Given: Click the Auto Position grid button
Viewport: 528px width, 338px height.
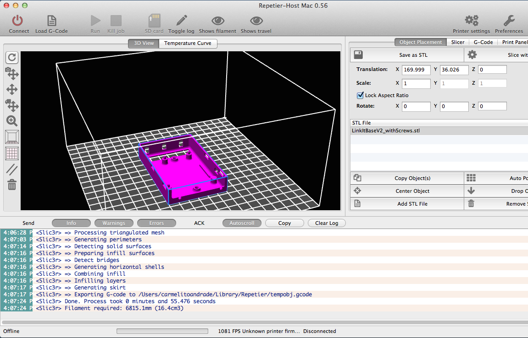Looking at the screenshot, I should [x=496, y=178].
